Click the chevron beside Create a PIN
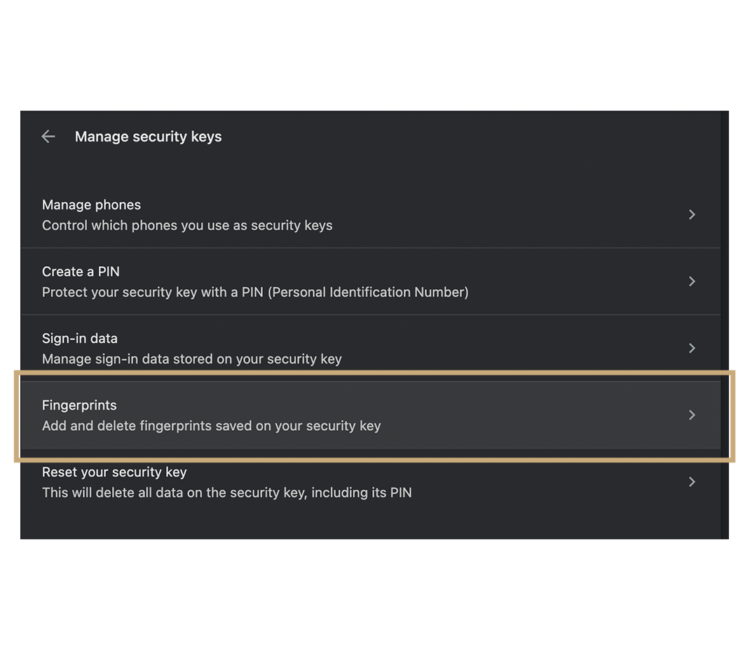The height and width of the screenshot is (650, 750). click(x=692, y=282)
